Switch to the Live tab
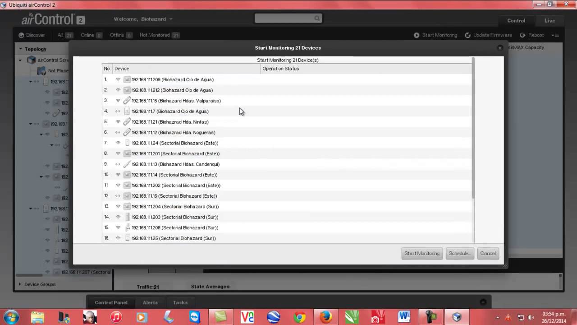The width and height of the screenshot is (577, 325). pyautogui.click(x=550, y=21)
